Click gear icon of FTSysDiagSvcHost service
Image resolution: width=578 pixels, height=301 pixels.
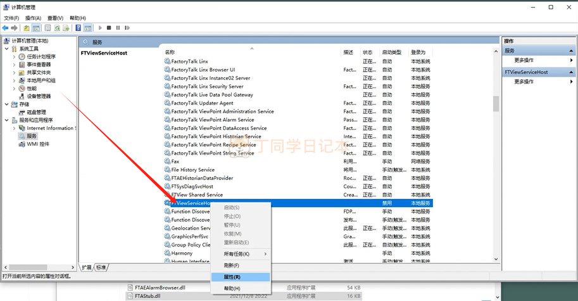click(x=167, y=186)
